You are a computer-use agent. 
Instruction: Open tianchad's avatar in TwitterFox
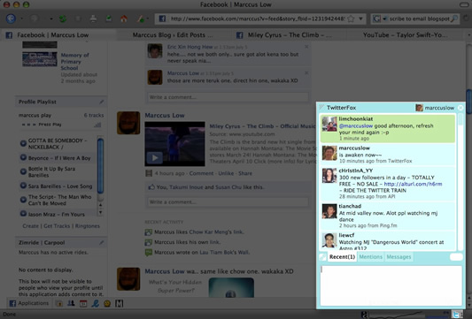[x=329, y=211]
